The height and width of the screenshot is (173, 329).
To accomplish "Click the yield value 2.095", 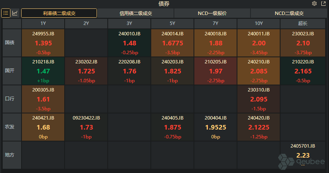I will pos(259,100).
